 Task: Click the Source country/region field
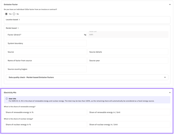tap(46, 69)
